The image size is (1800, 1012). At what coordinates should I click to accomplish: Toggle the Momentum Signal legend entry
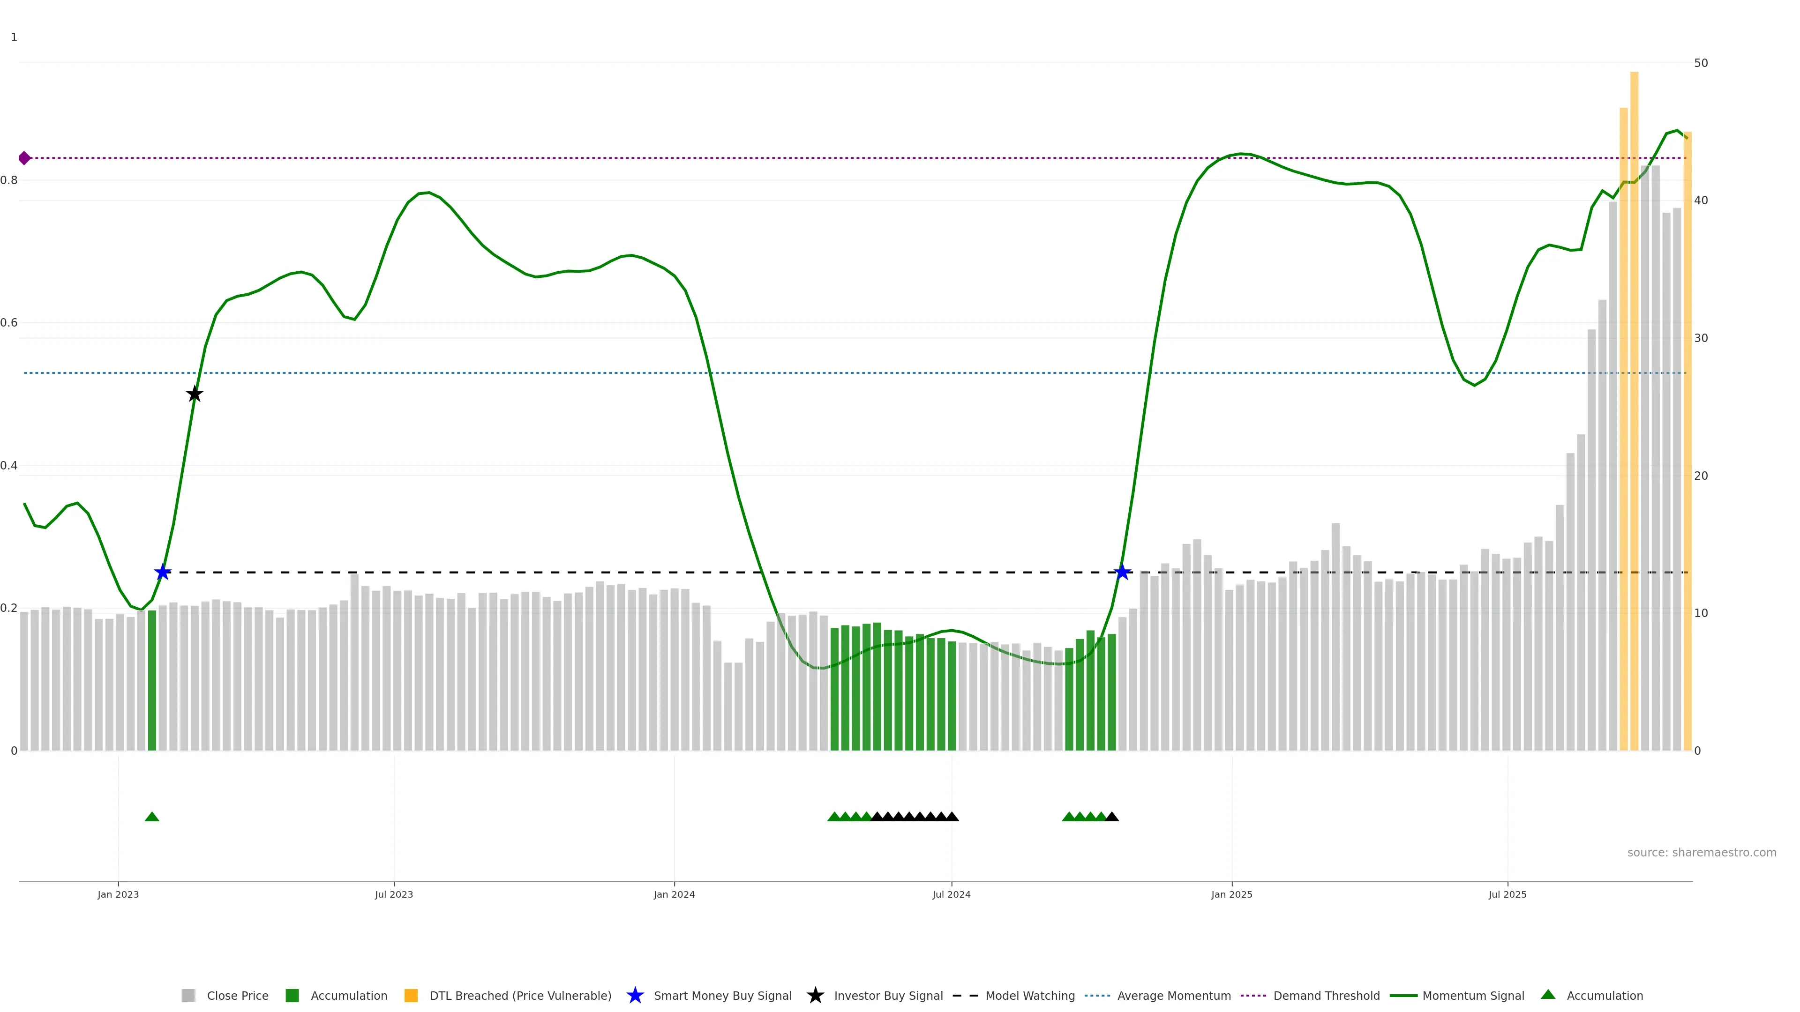click(x=1473, y=996)
